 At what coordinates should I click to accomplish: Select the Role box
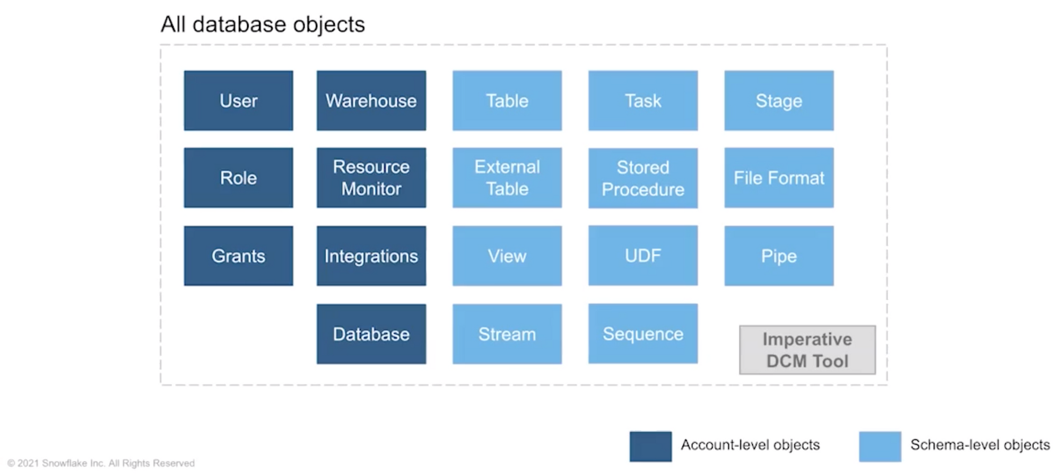(238, 178)
